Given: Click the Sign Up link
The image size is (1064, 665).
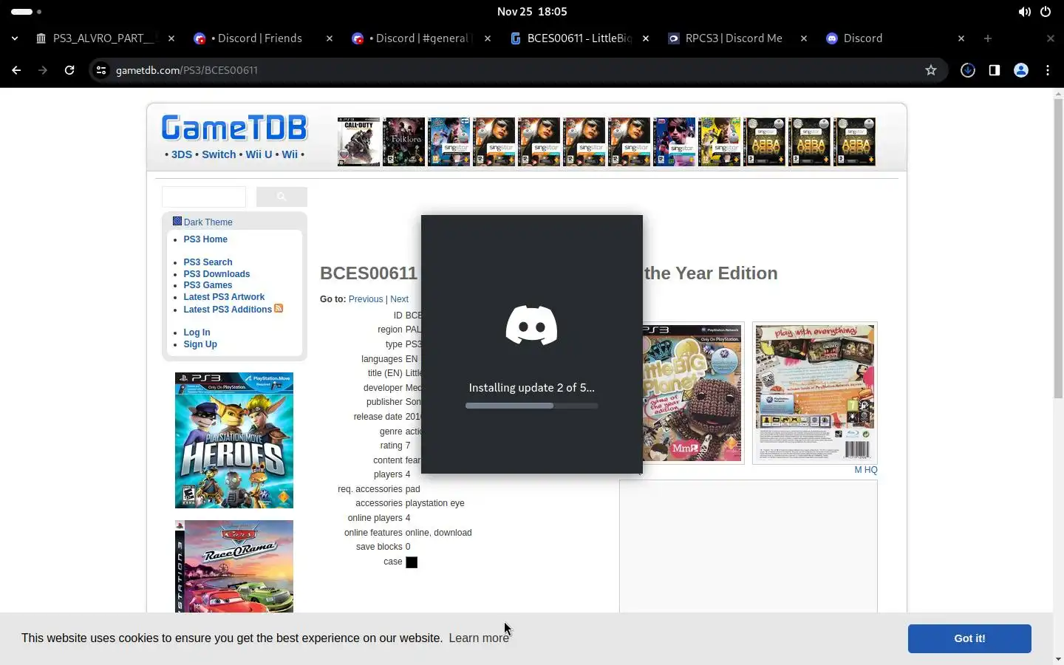Looking at the screenshot, I should [200, 344].
